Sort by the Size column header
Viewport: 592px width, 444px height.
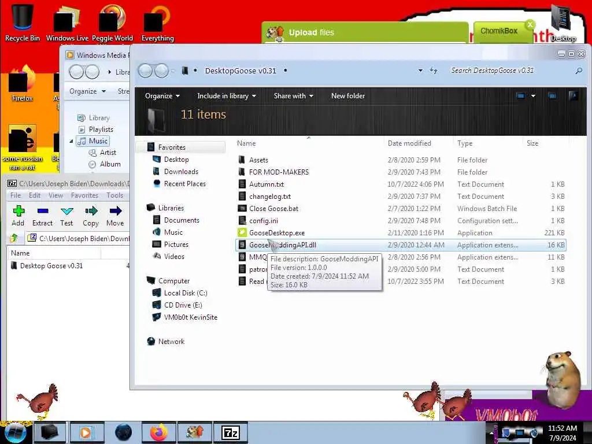point(532,143)
